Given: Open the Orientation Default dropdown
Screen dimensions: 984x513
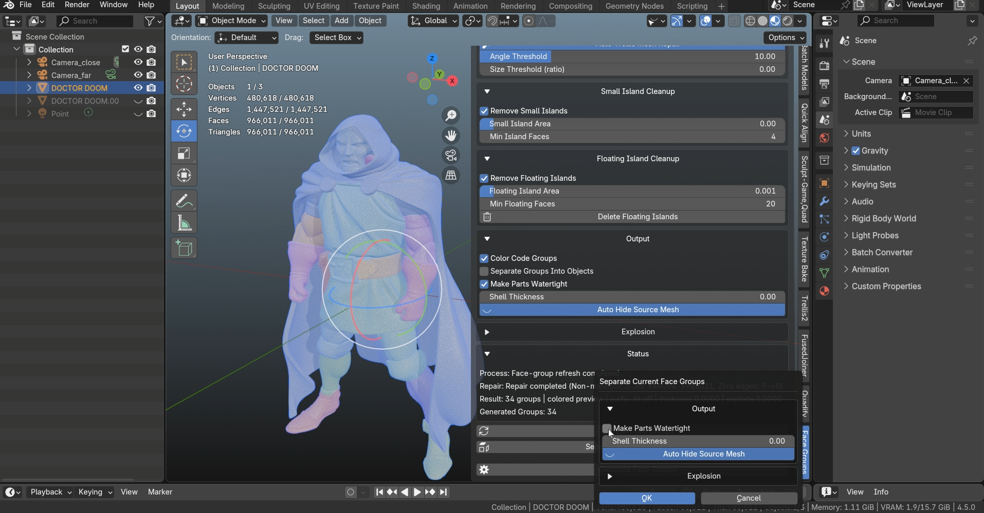Looking at the screenshot, I should (x=246, y=37).
